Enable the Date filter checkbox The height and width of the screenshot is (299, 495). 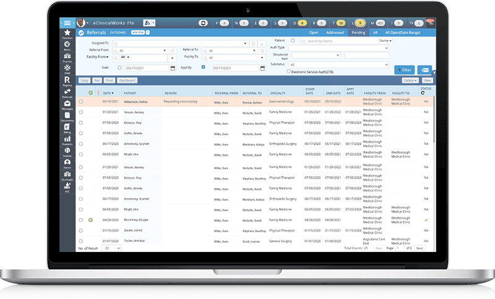(x=119, y=67)
